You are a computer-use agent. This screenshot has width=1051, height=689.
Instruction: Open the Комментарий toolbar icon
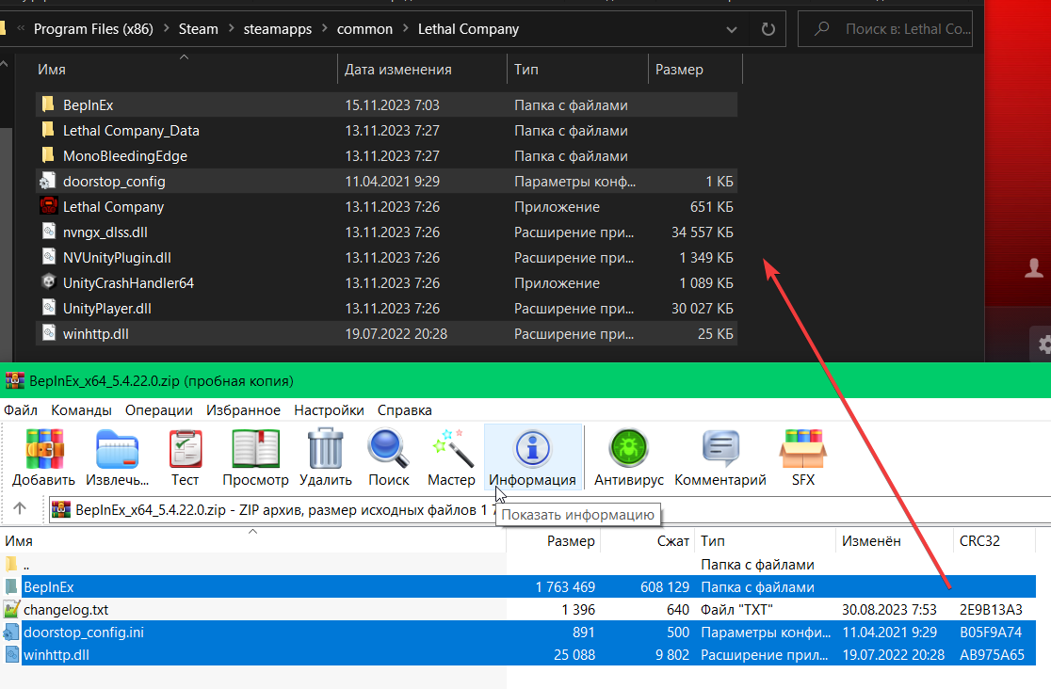[x=720, y=448]
